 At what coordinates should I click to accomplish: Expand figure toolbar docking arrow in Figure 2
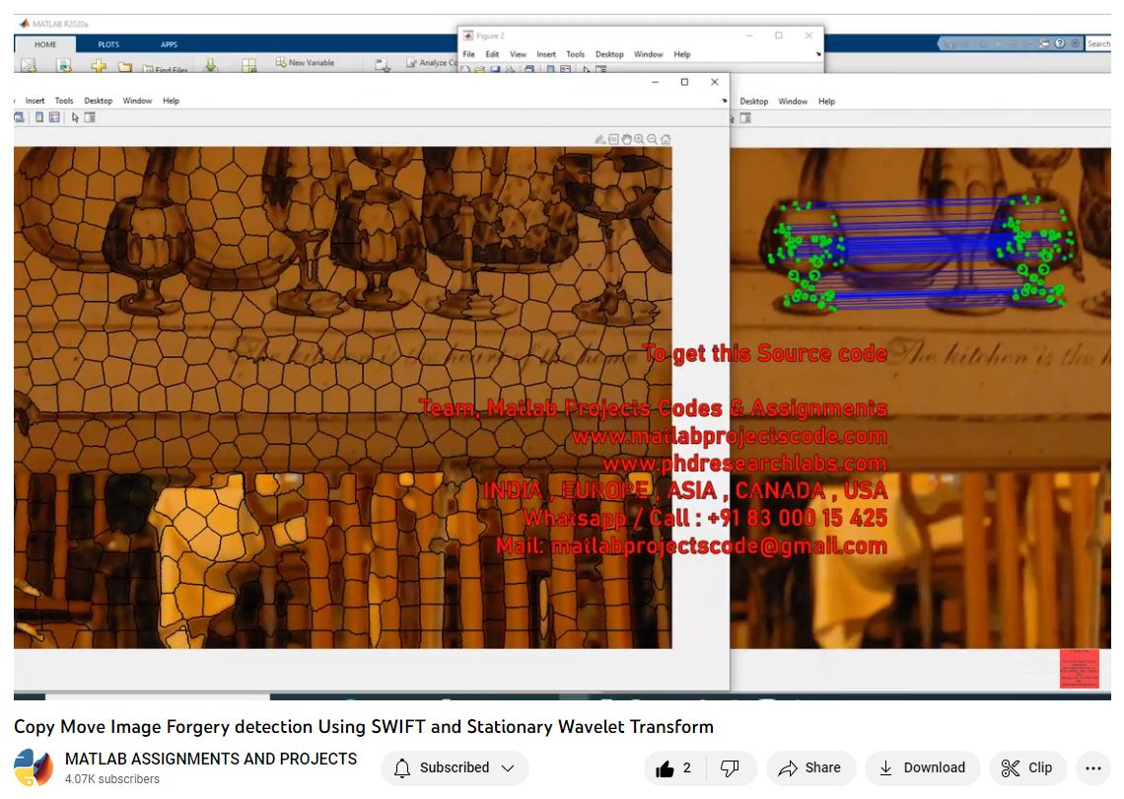(x=818, y=55)
